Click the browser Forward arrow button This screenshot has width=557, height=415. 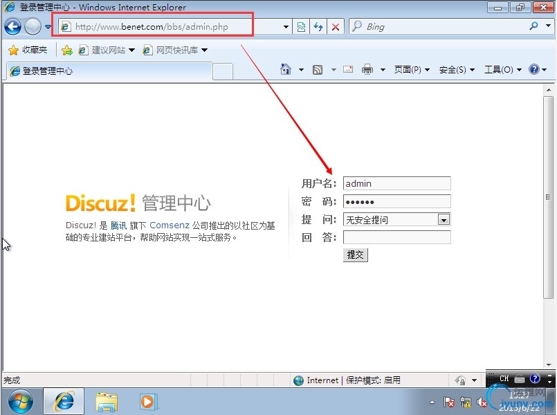[x=33, y=26]
